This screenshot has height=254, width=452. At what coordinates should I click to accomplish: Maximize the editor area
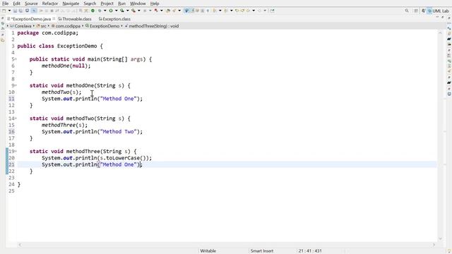point(443,17)
